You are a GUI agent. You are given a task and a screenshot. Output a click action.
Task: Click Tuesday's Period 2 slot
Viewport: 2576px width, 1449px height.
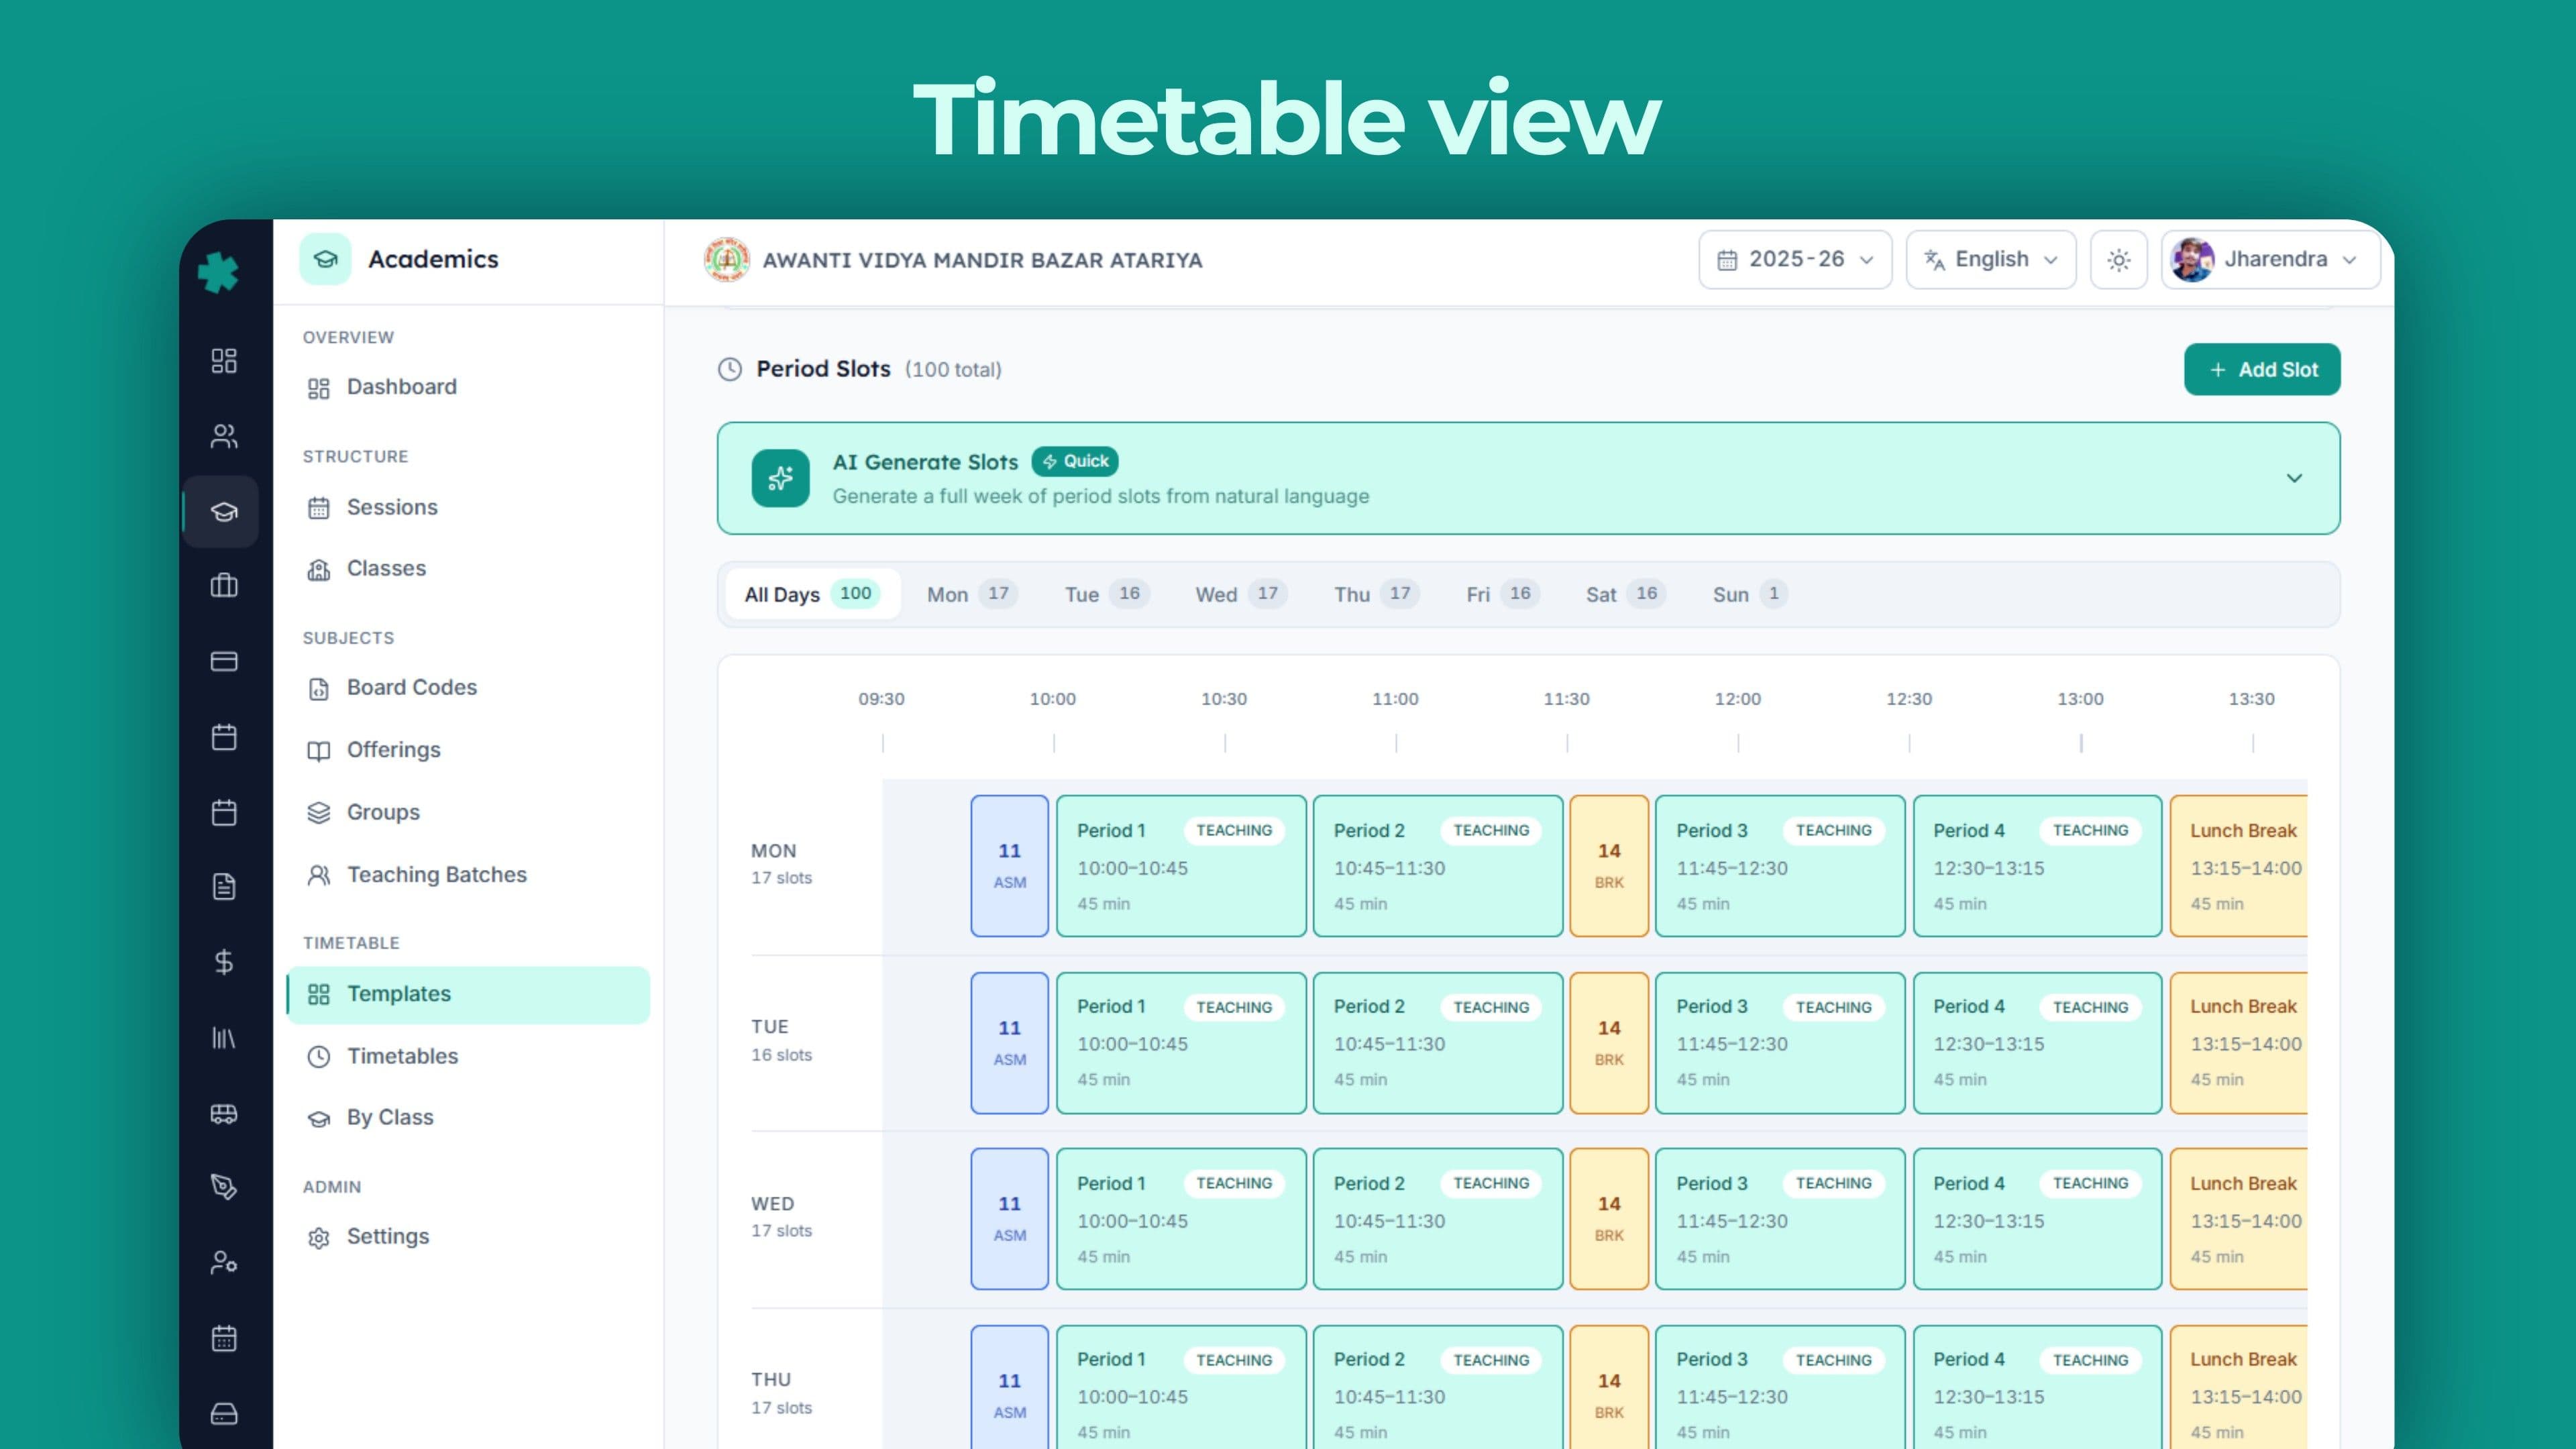(x=1438, y=1043)
